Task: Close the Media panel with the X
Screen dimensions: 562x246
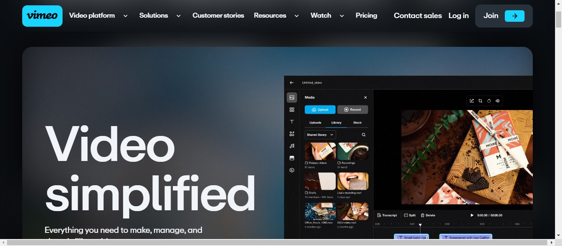Action: [365, 97]
